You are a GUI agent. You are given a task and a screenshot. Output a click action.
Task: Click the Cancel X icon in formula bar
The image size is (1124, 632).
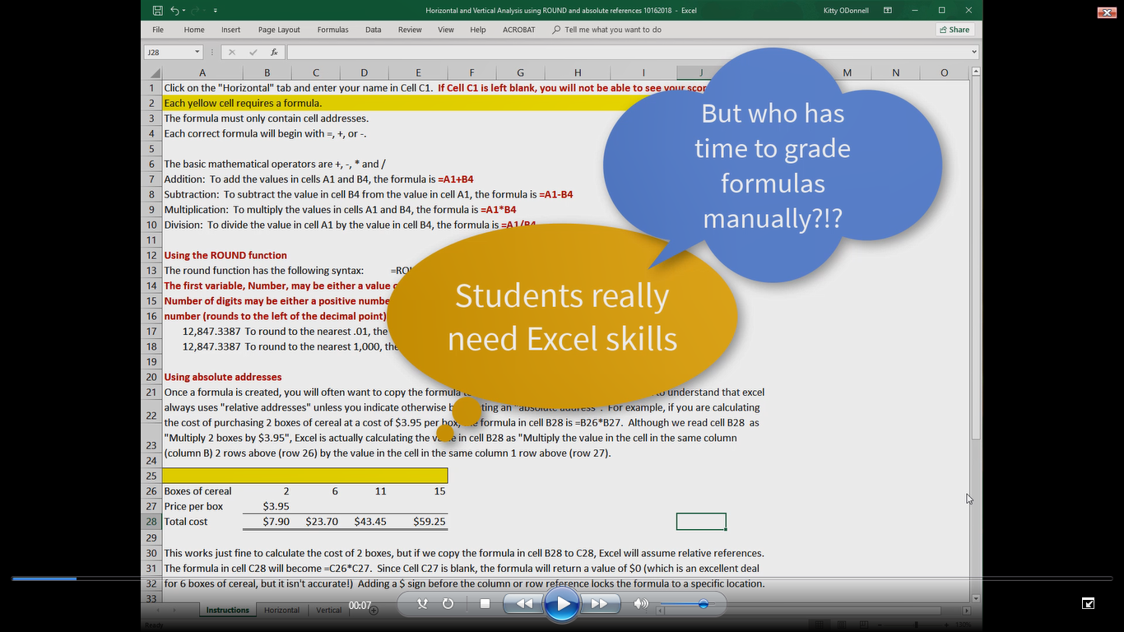232,52
